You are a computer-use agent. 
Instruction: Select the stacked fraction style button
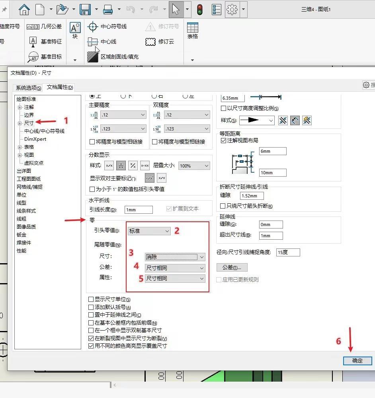tap(121, 166)
